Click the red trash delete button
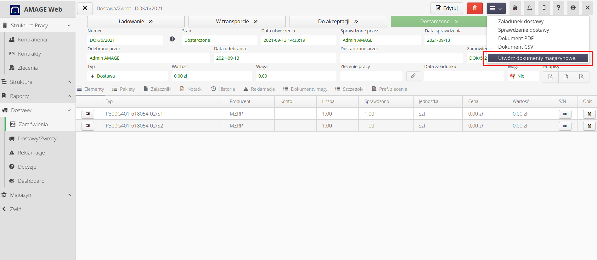 475,8
